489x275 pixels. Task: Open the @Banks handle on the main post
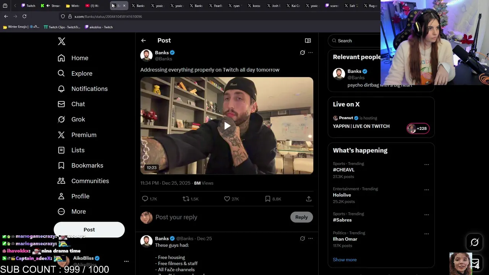coord(164,59)
